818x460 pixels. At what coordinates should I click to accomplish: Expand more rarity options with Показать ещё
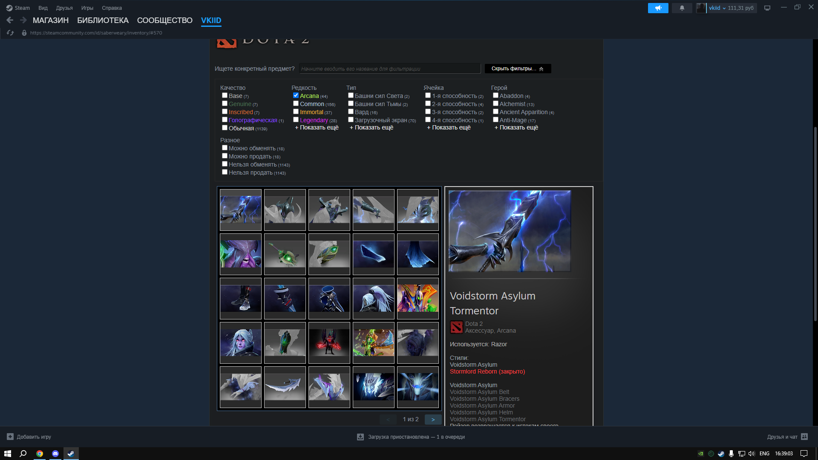click(317, 128)
